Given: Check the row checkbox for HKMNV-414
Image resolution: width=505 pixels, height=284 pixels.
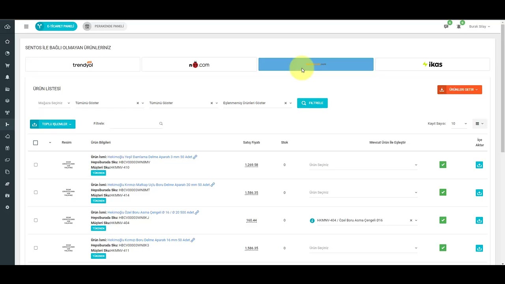Looking at the screenshot, I should 36,192.
